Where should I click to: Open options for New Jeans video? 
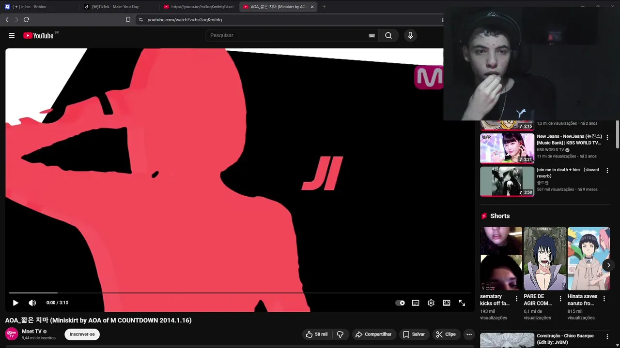click(607, 137)
